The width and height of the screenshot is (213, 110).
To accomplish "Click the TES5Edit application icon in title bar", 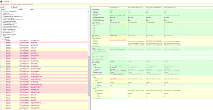I will tap(1, 1).
